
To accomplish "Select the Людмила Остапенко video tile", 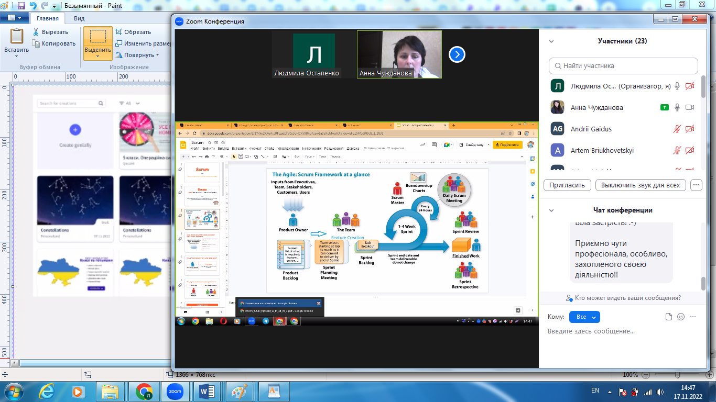I will coord(313,54).
